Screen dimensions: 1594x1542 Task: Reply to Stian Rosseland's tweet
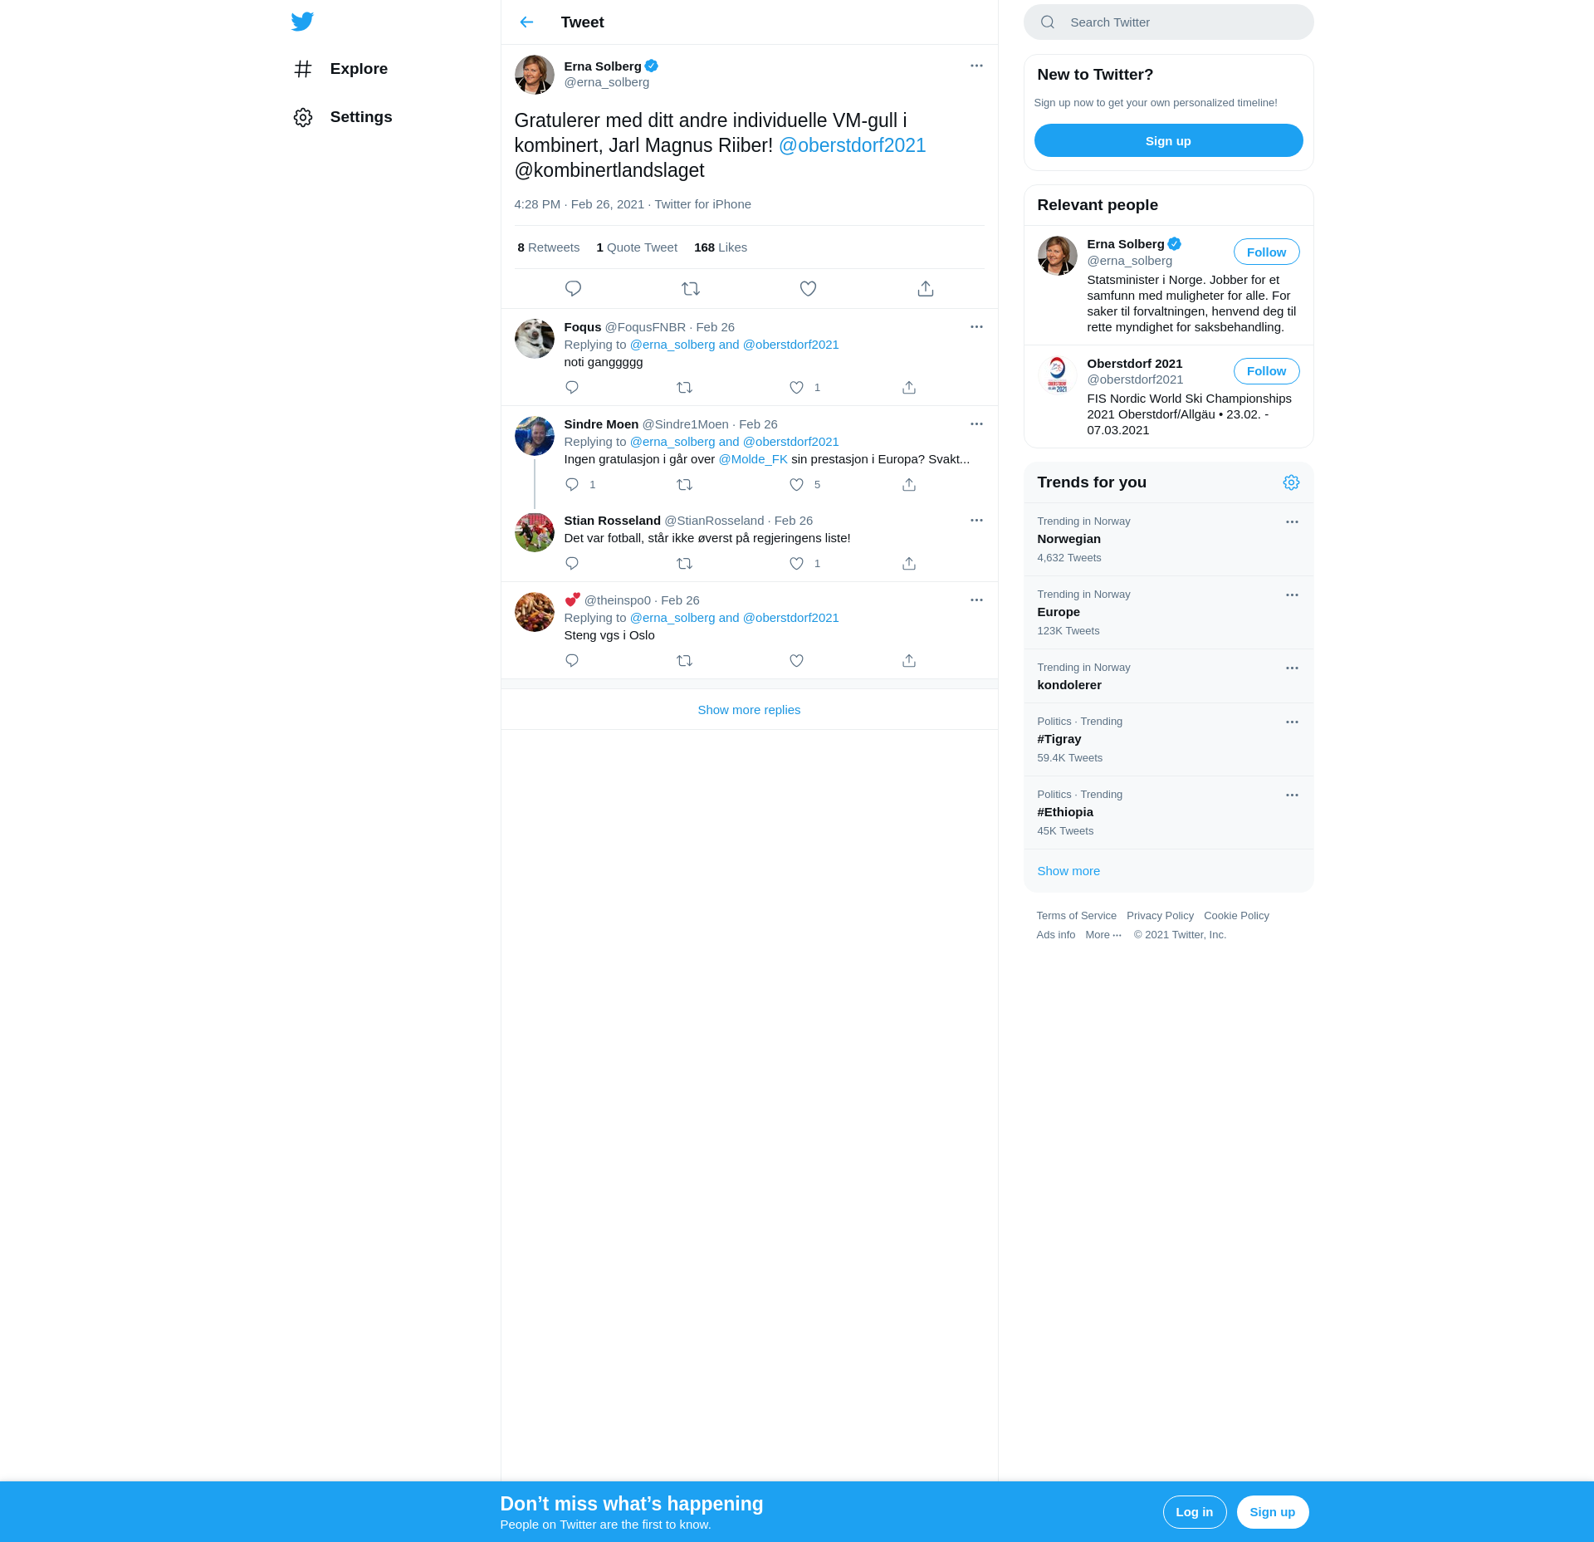(572, 564)
